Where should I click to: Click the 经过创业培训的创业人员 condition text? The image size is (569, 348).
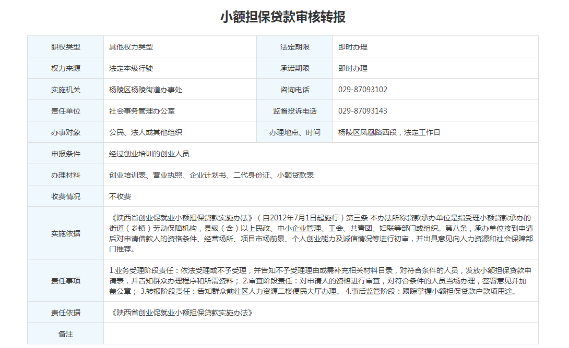point(149,154)
